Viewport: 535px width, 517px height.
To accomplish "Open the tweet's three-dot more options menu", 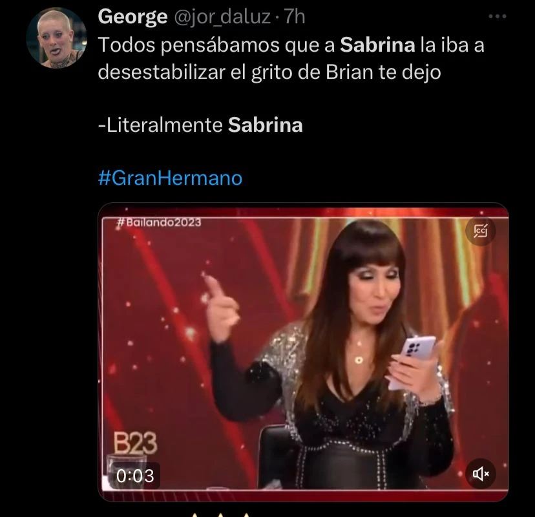I will click(497, 16).
